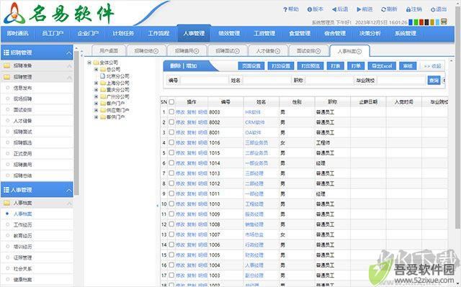Open the 绩效管理 top navigation menu
461x287 pixels.
[x=229, y=34]
